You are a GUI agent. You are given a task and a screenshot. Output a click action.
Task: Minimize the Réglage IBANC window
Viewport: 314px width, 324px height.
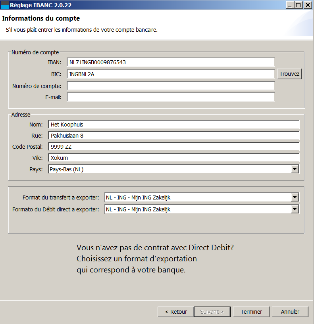290,5
